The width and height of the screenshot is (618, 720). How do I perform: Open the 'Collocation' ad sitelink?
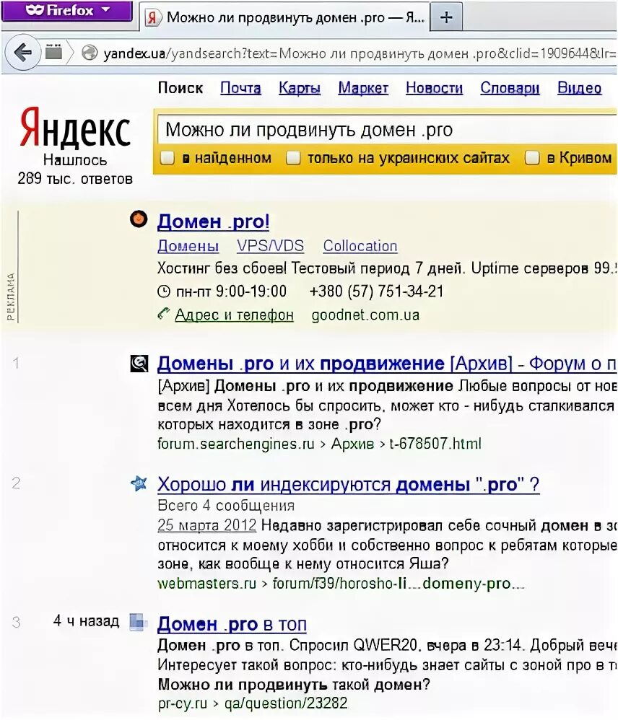(360, 246)
